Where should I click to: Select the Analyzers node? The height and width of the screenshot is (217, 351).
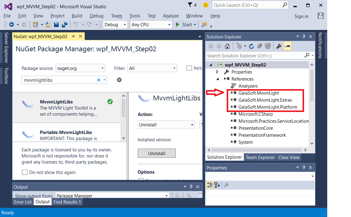[x=248, y=86]
